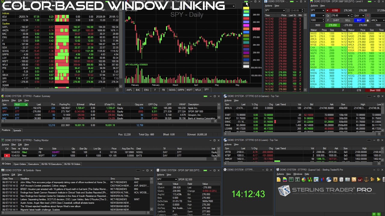Open the SPY symbol dropdown in Time & Sales
This screenshot has height=216, width=385.
click(283, 10)
